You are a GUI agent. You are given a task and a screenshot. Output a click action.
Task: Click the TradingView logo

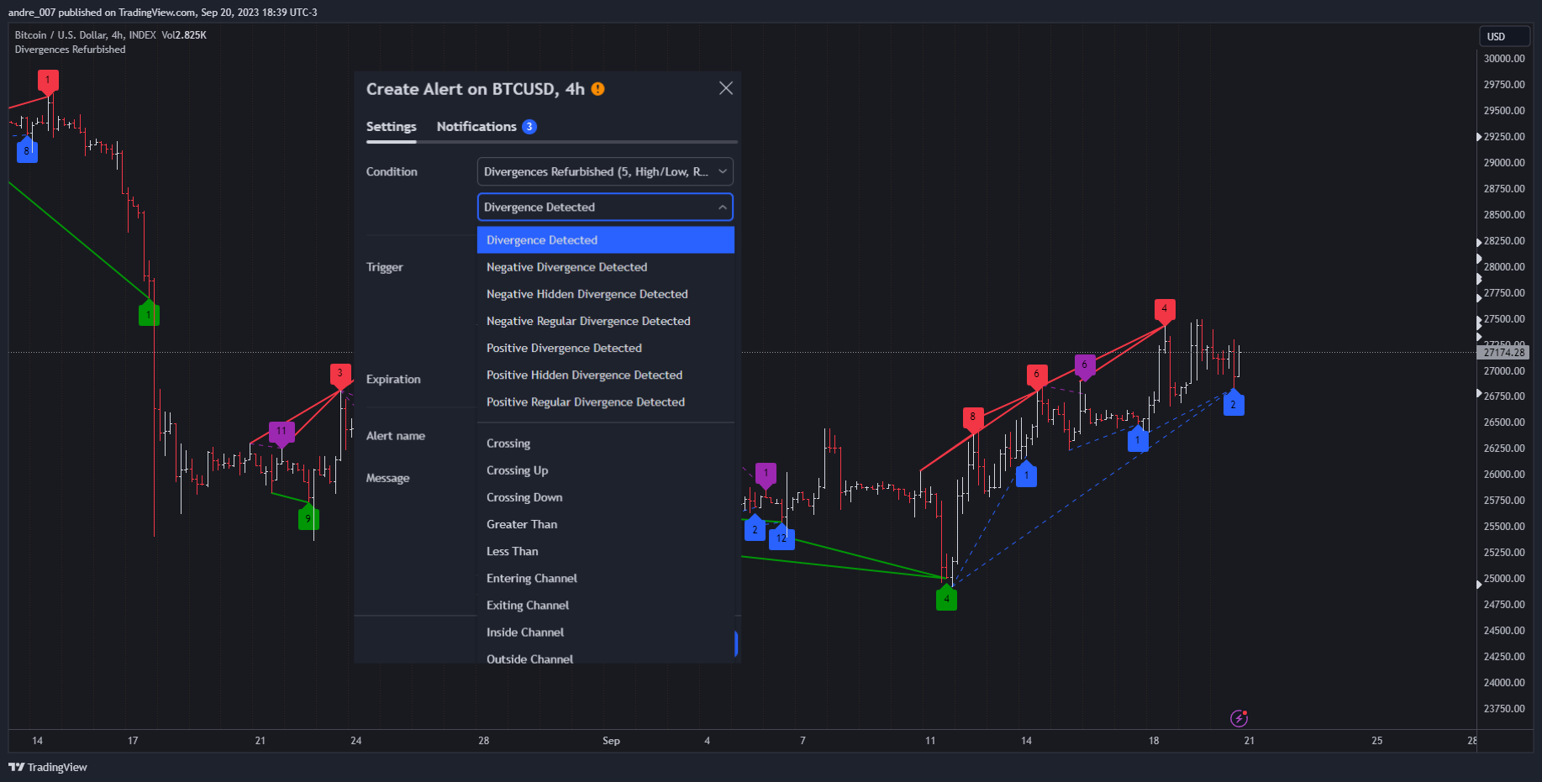point(48,767)
